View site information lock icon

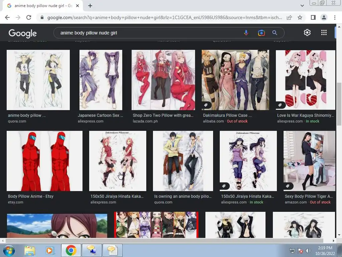click(x=42, y=17)
